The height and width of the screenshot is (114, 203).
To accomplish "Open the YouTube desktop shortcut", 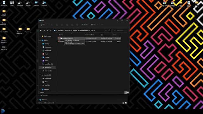I will (x=28, y=3).
